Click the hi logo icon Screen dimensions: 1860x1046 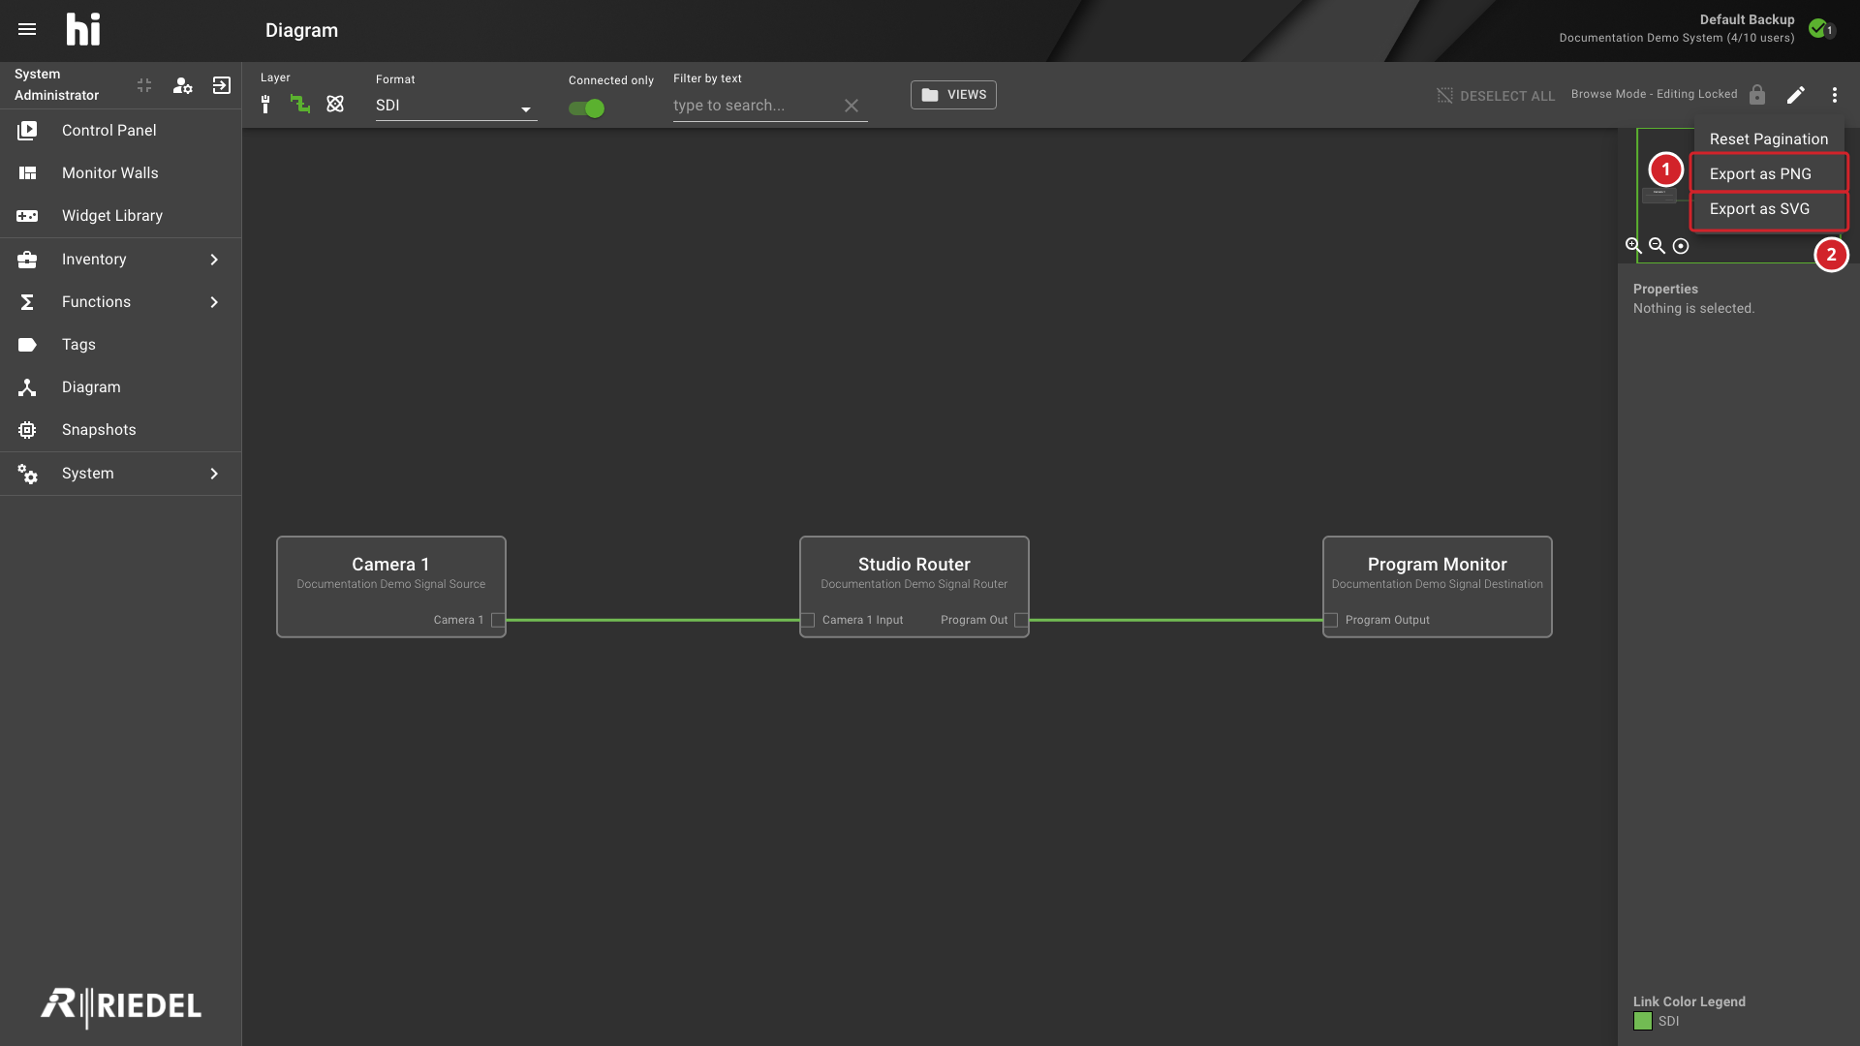coord(83,29)
